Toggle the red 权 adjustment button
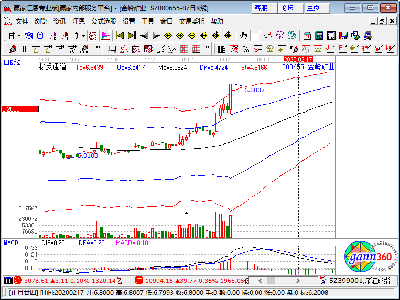This screenshot has height=300, width=400. 93,36
